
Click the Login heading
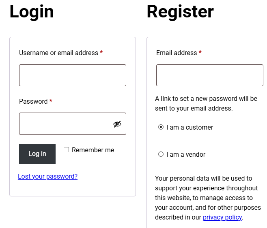pos(32,11)
